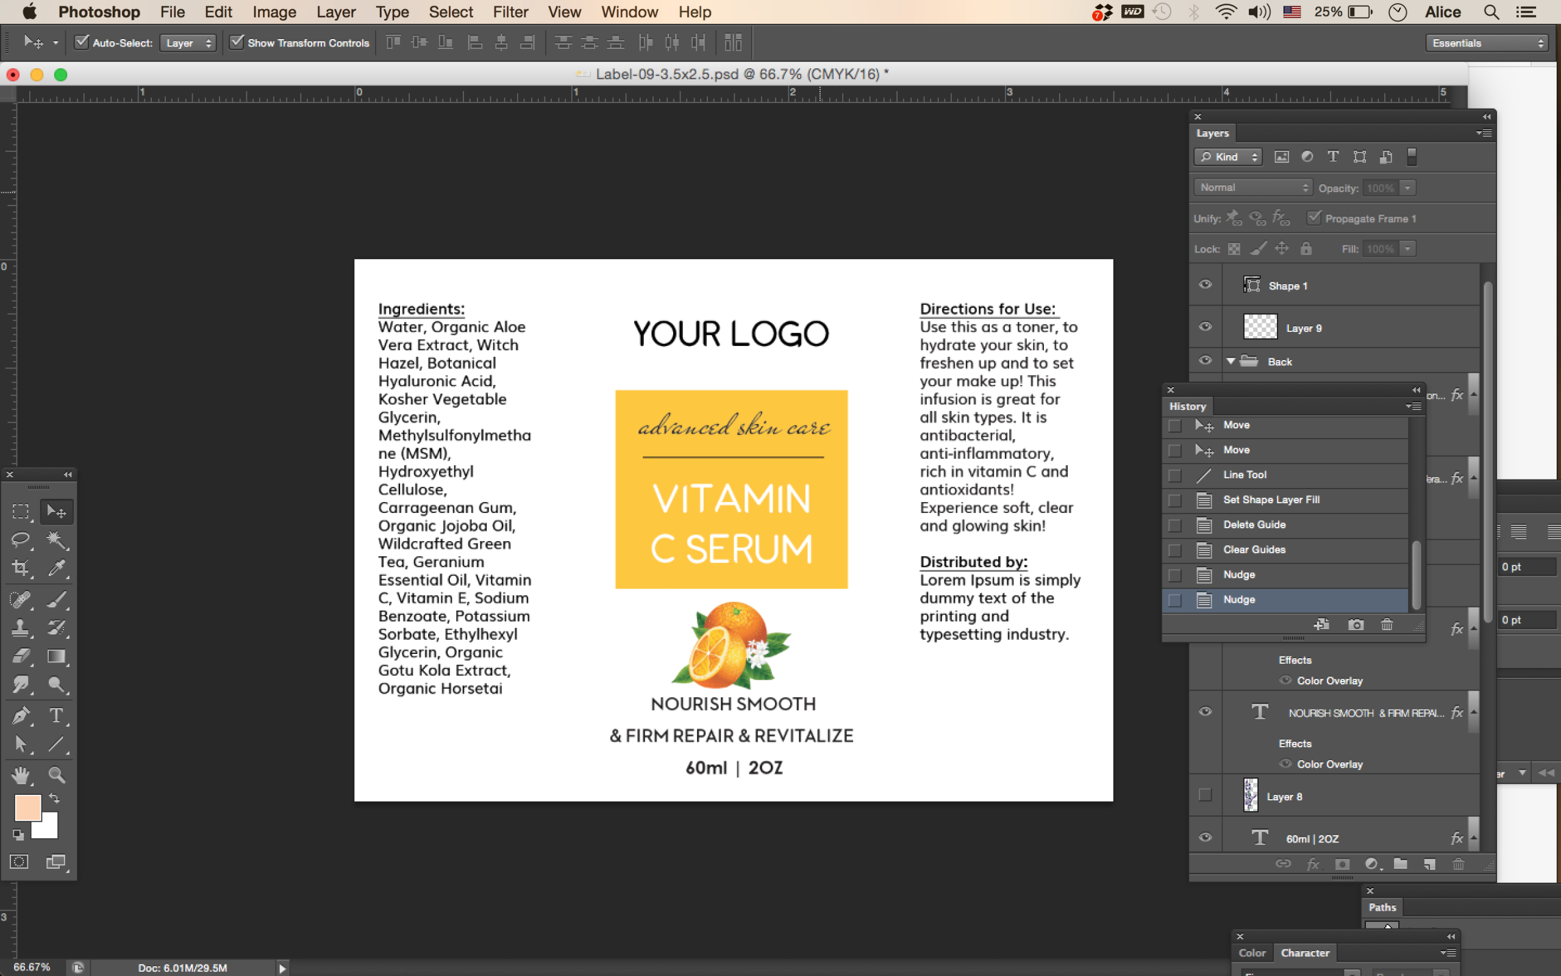Viewport: 1561px width, 976px height.
Task: Select the Layer 9 layer
Action: click(1351, 328)
